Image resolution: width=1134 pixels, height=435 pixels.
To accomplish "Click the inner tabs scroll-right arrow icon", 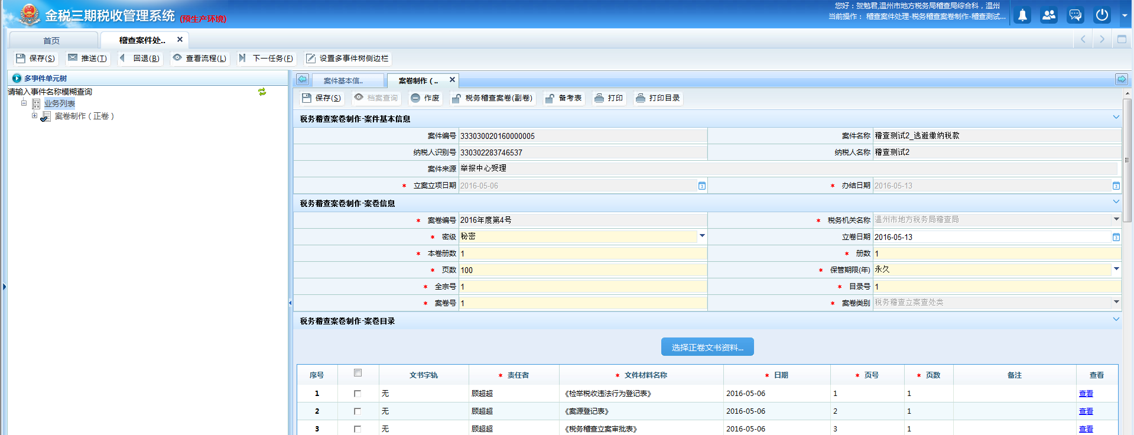I will pos(1122,79).
